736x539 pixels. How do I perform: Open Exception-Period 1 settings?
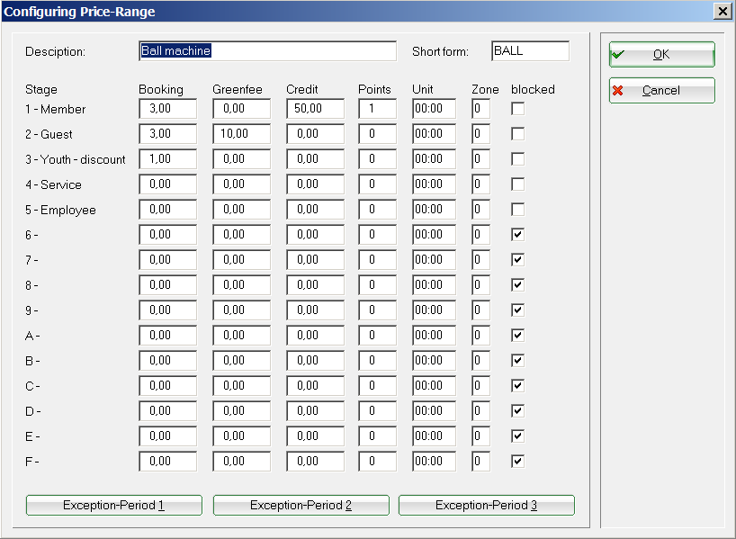(x=113, y=506)
